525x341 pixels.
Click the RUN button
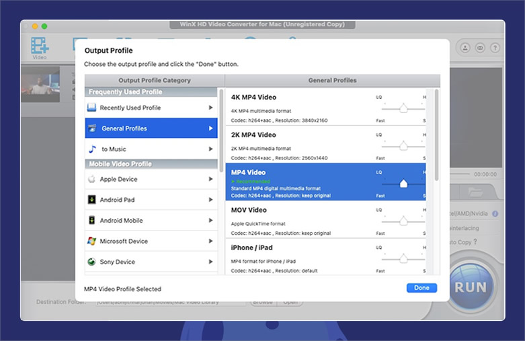click(471, 287)
